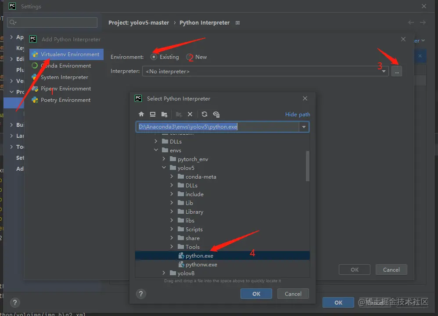The image size is (438, 316).
Task: Select the Existing environment radio button
Action: (154, 57)
